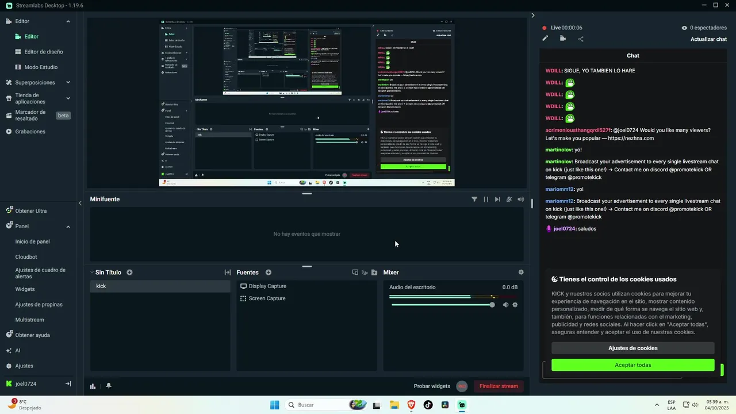Viewport: 736px width, 414px height.
Task: Skip the current alert in Minifuente
Action: tap(497, 199)
